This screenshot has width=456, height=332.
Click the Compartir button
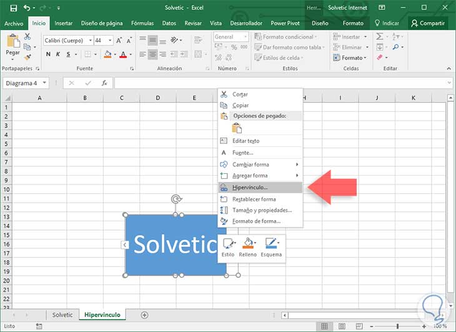click(x=428, y=23)
